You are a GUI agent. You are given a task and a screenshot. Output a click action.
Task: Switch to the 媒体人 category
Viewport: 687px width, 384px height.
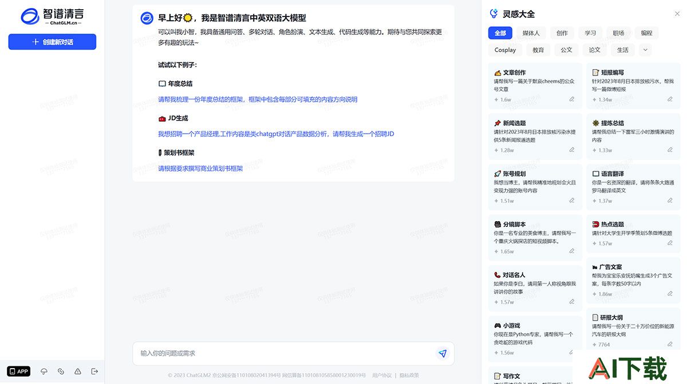click(x=531, y=33)
